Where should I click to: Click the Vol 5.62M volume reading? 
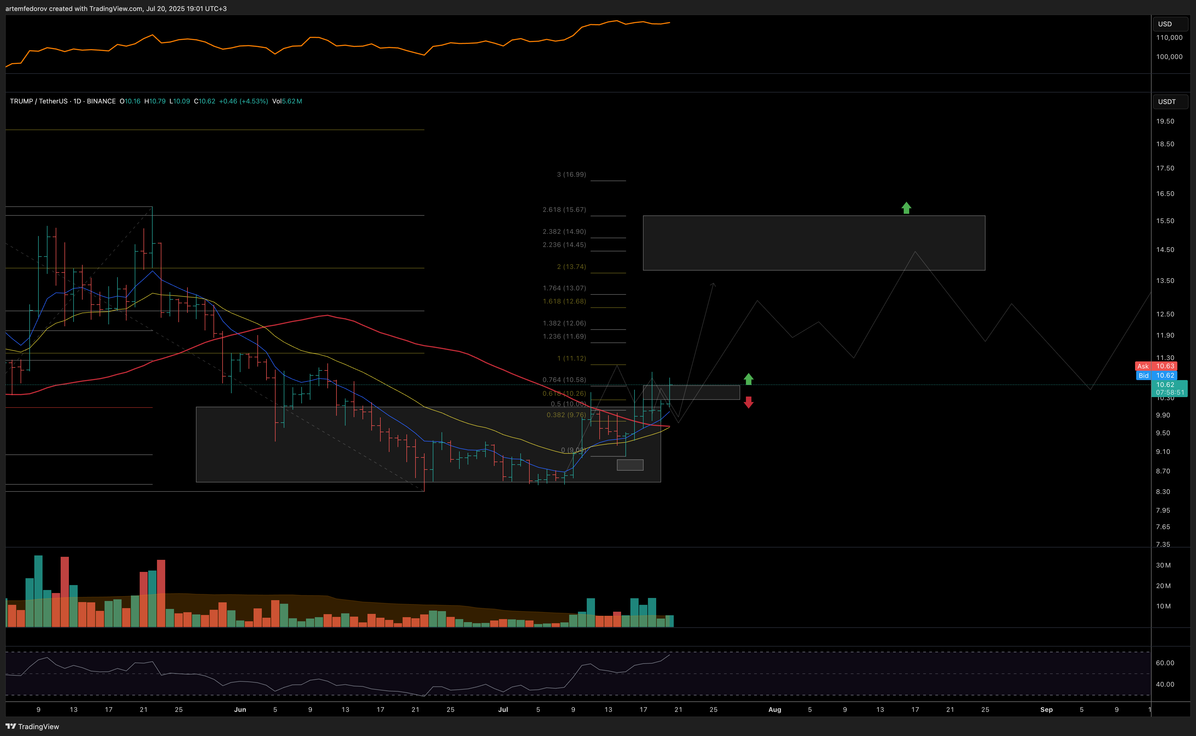pos(287,101)
